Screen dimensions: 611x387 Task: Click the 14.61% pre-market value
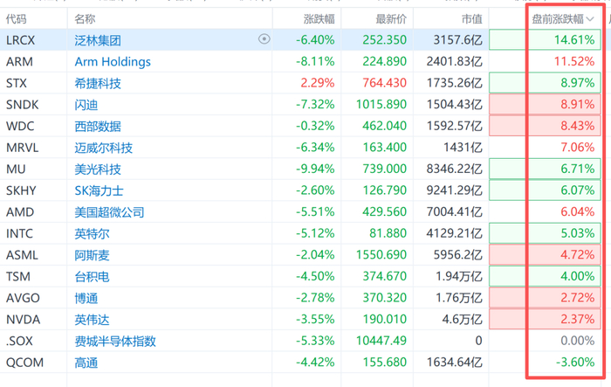(574, 40)
